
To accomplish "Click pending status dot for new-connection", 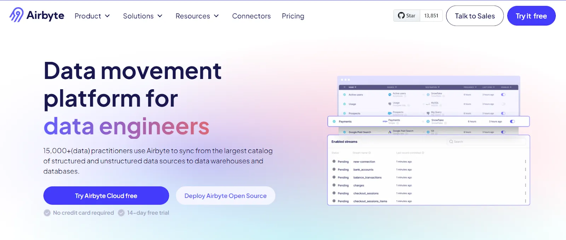I will [x=334, y=161].
